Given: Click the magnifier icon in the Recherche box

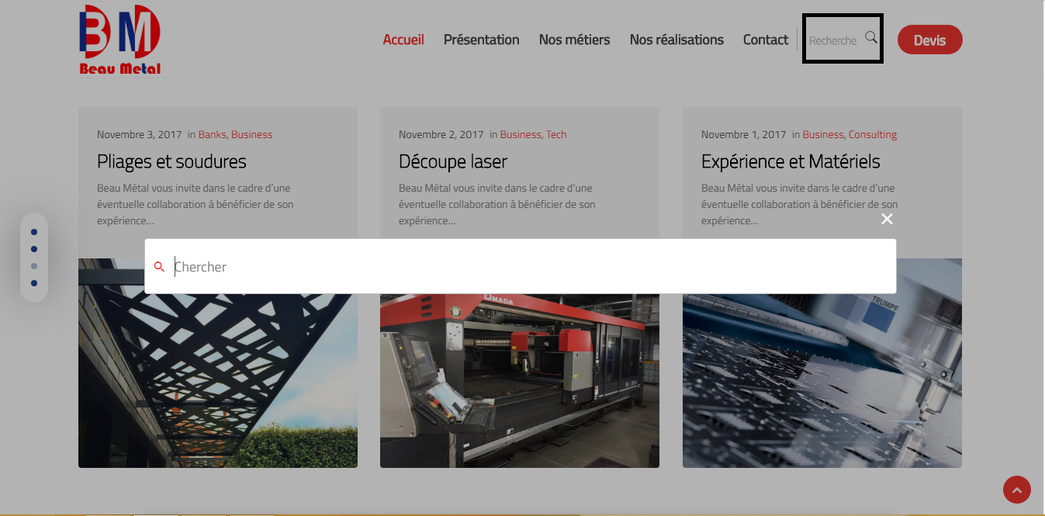Looking at the screenshot, I should 870,37.
